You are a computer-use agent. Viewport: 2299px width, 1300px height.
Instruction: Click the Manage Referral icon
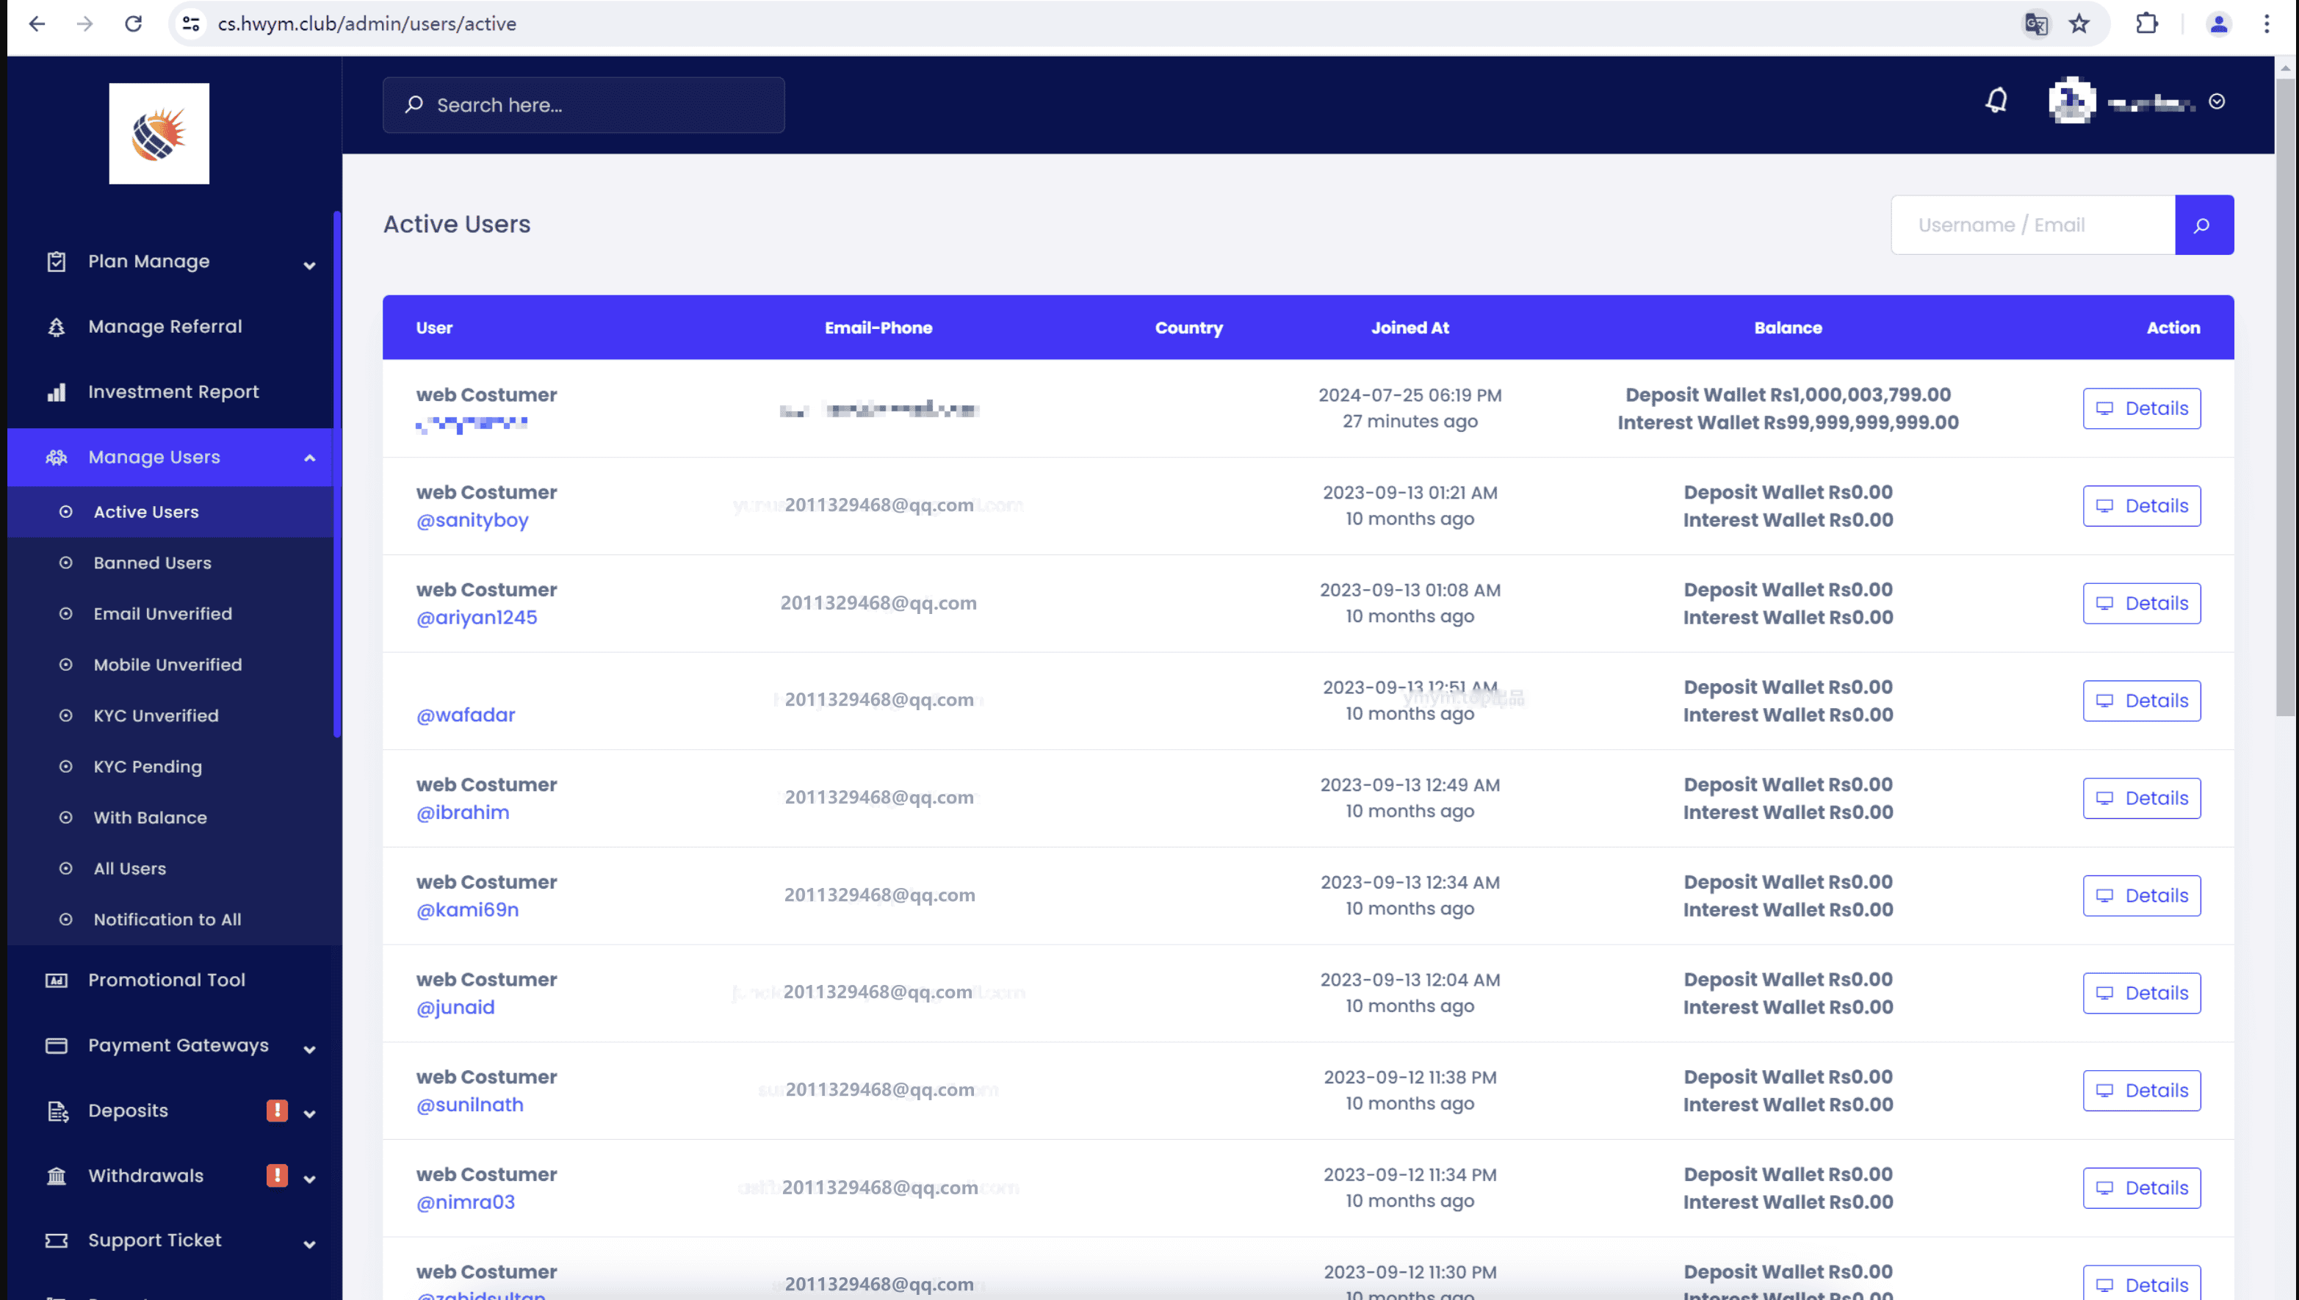click(57, 327)
